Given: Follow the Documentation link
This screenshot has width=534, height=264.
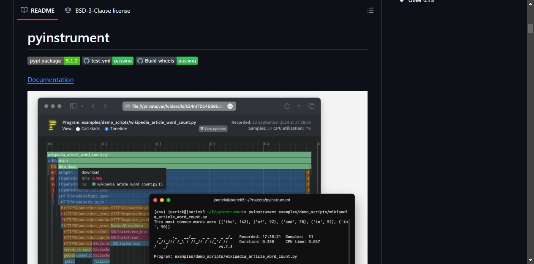Looking at the screenshot, I should click(51, 80).
